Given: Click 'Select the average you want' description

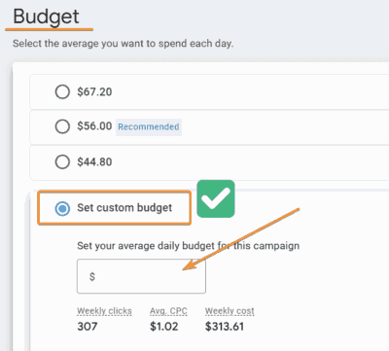Looking at the screenshot, I should (x=123, y=44).
